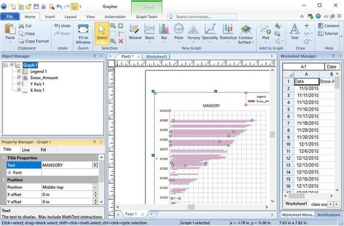This screenshot has width=344, height=226.
Task: Toggle visibility checkbox for Legend 1
Action: (x=19, y=71)
